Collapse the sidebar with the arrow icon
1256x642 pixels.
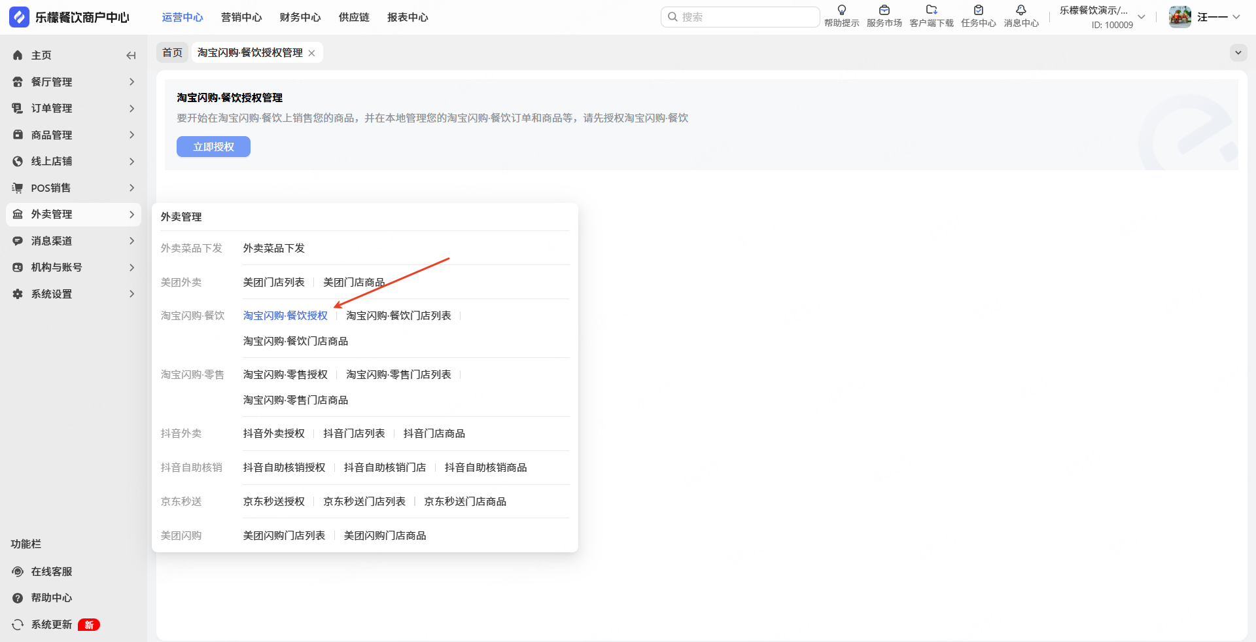point(131,56)
